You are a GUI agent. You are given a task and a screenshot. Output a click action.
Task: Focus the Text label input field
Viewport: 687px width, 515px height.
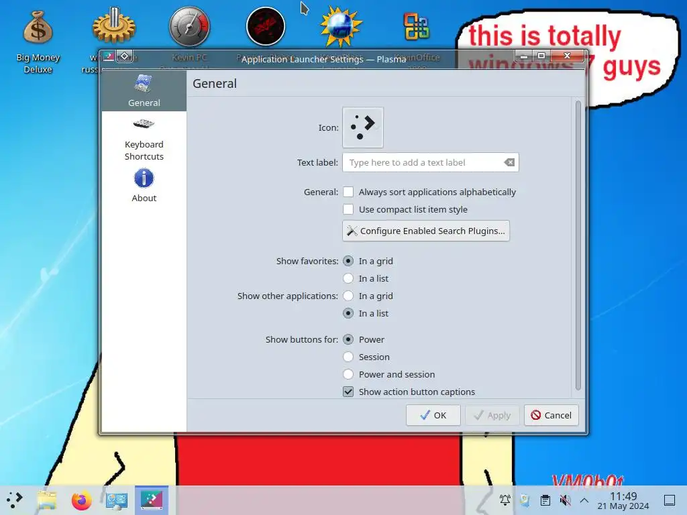point(430,162)
